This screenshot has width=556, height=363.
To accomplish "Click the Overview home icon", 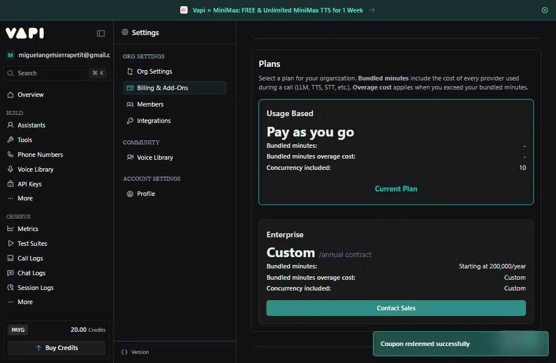I will click(x=11, y=95).
